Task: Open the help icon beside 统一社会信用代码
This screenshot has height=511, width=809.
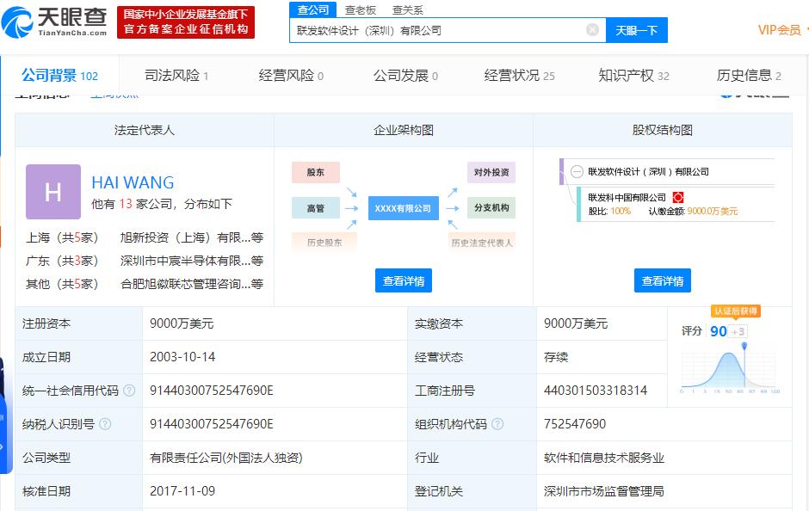Action: click(x=129, y=391)
